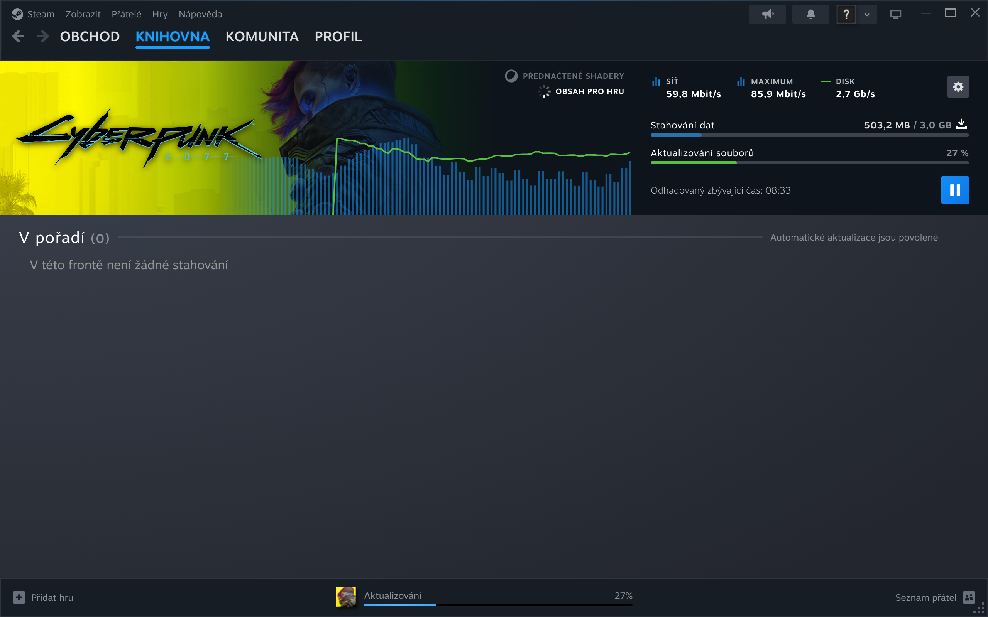Click Přidat hru to add a game
This screenshot has height=617, width=988.
tap(52, 597)
